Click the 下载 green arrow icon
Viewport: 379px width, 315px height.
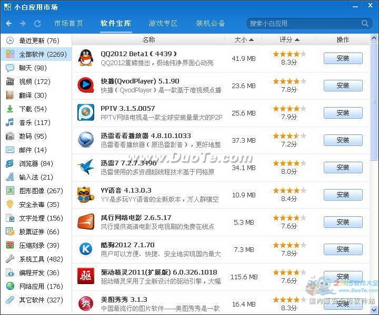point(10,109)
